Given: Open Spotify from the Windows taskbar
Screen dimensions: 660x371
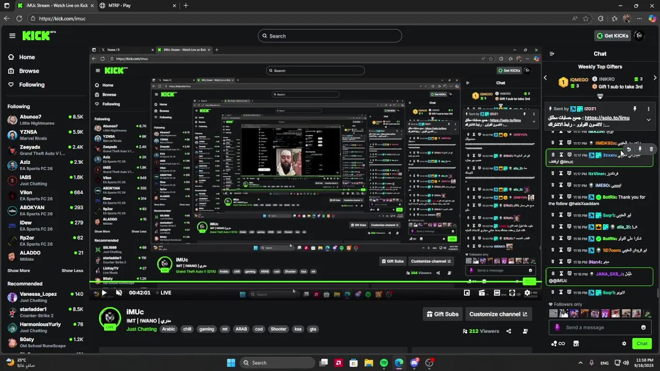Looking at the screenshot, I should [384, 363].
